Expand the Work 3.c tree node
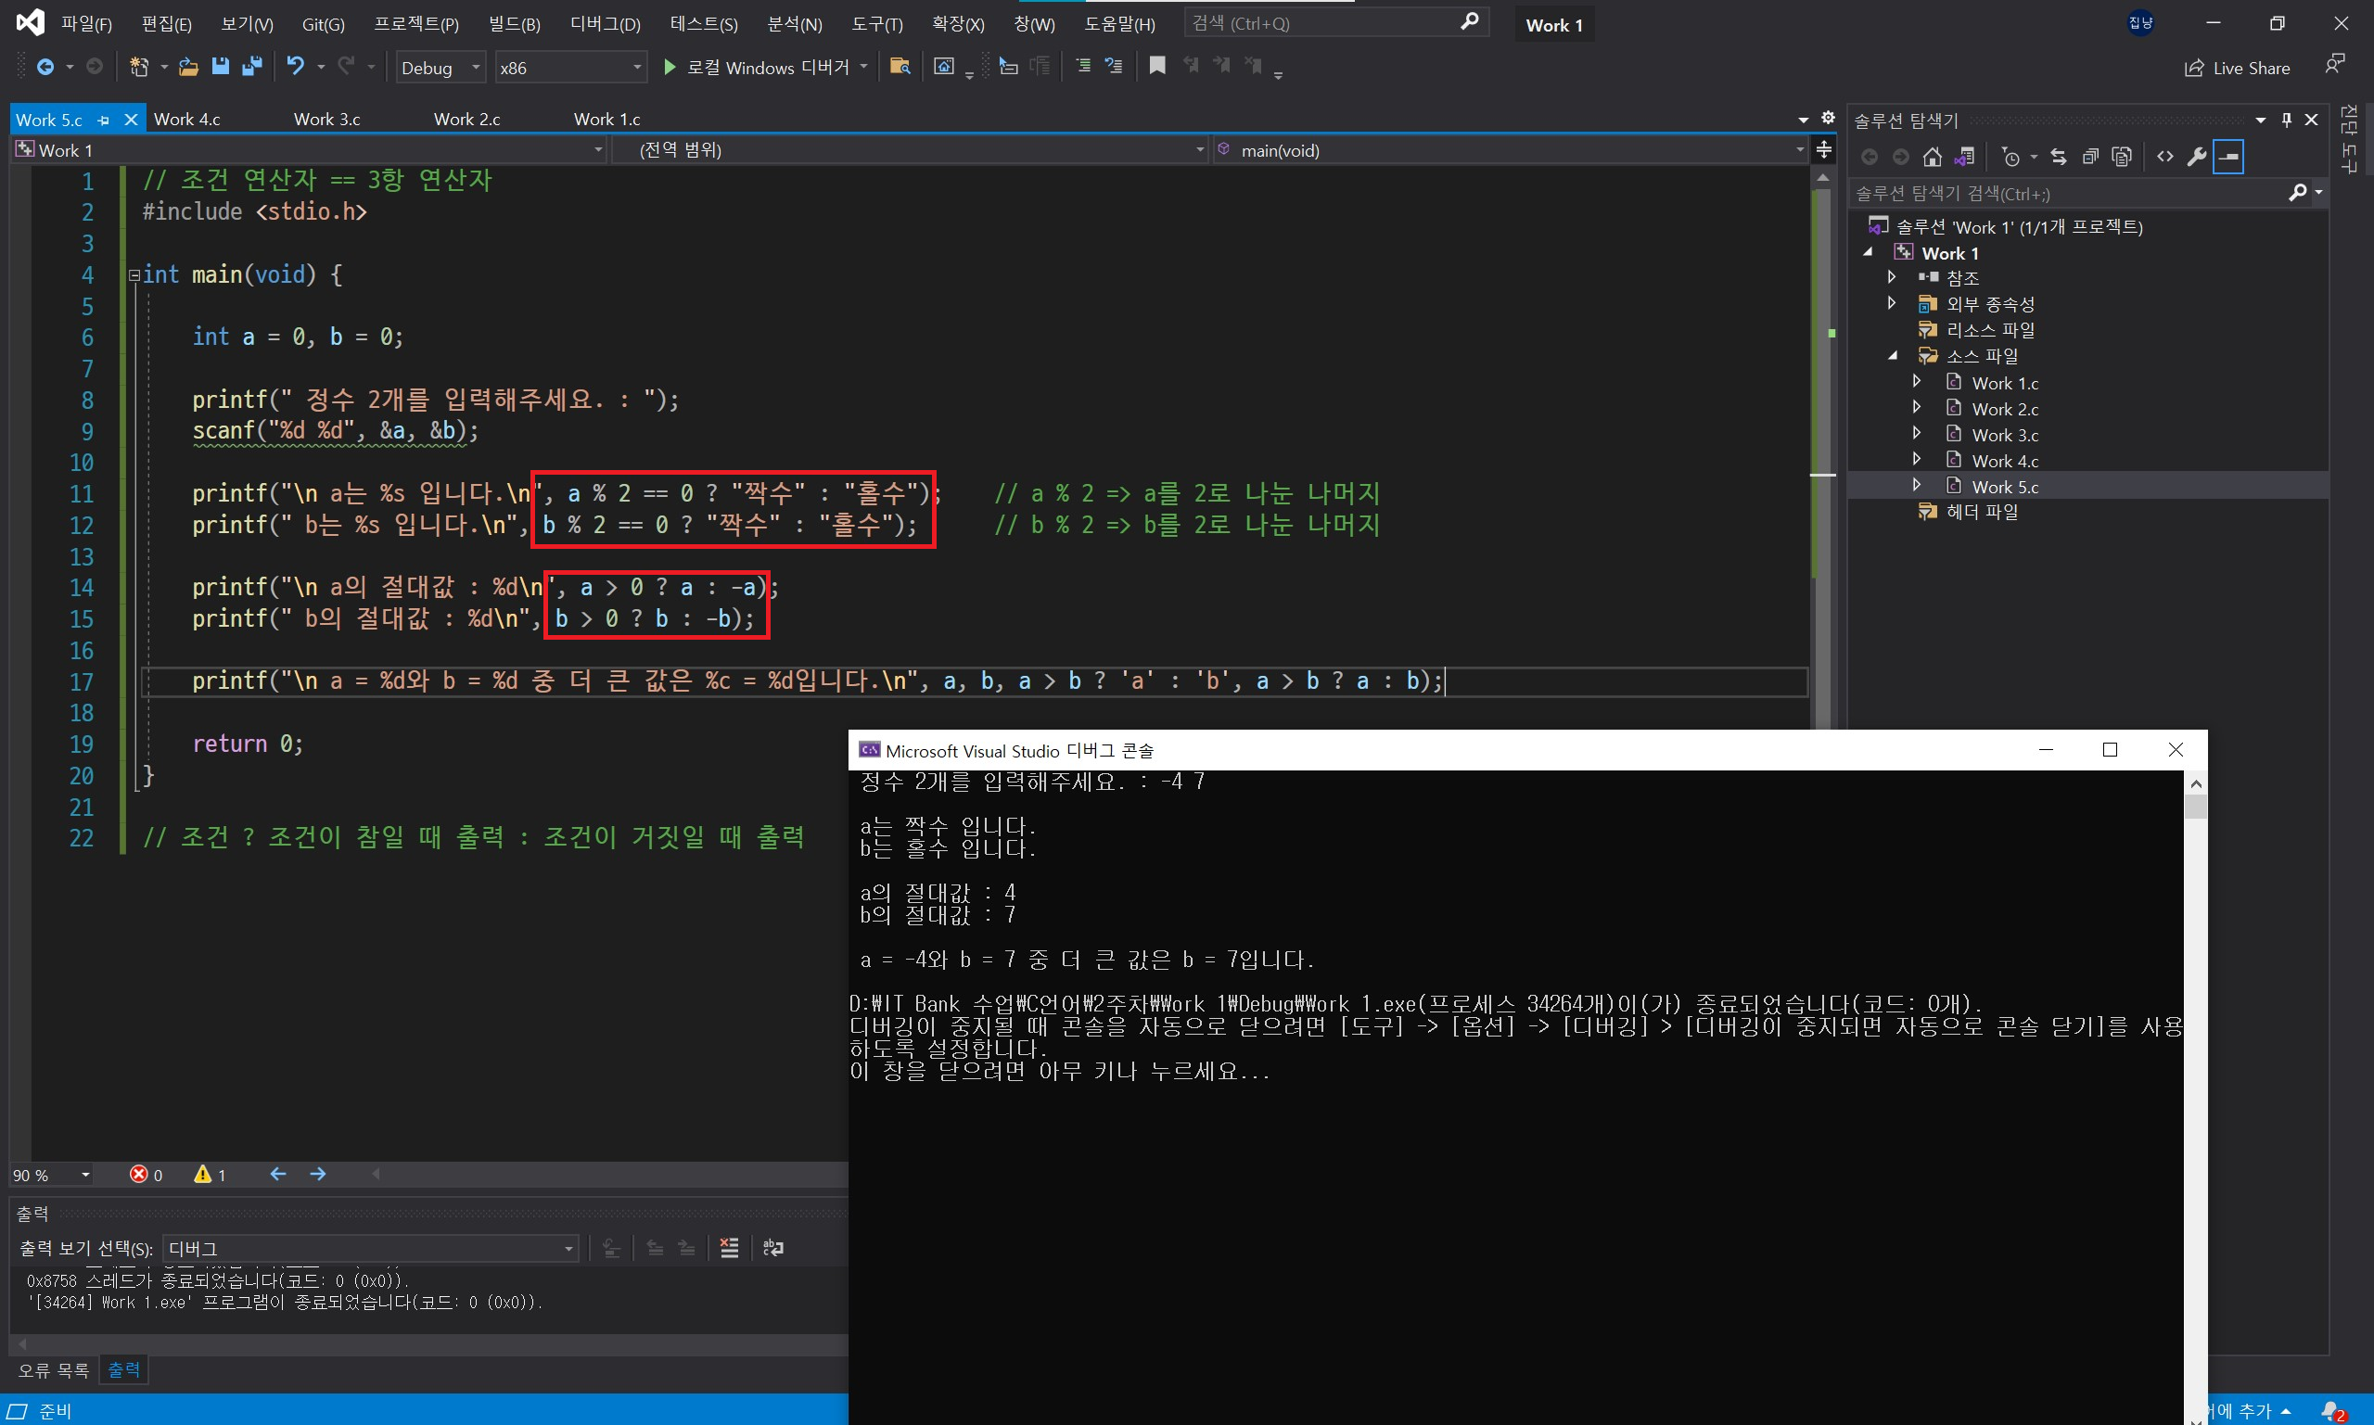This screenshot has height=1425, width=2374. point(1917,434)
